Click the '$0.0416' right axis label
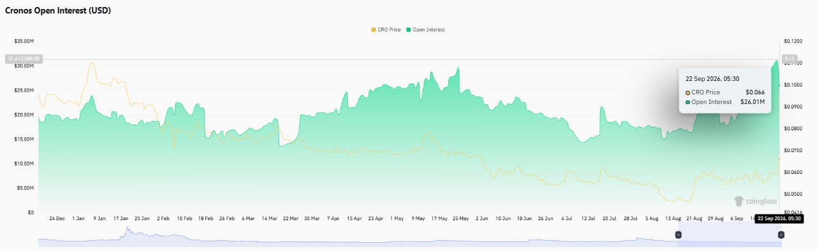The height and width of the screenshot is (251, 817). 793,212
